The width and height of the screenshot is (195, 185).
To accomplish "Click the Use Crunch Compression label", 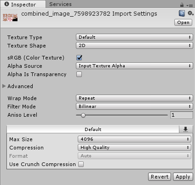I will pos(42,164).
